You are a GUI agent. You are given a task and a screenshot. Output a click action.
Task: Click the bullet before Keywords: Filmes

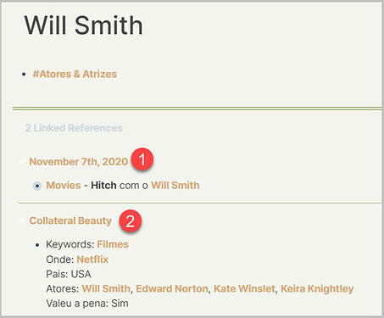[37, 245]
